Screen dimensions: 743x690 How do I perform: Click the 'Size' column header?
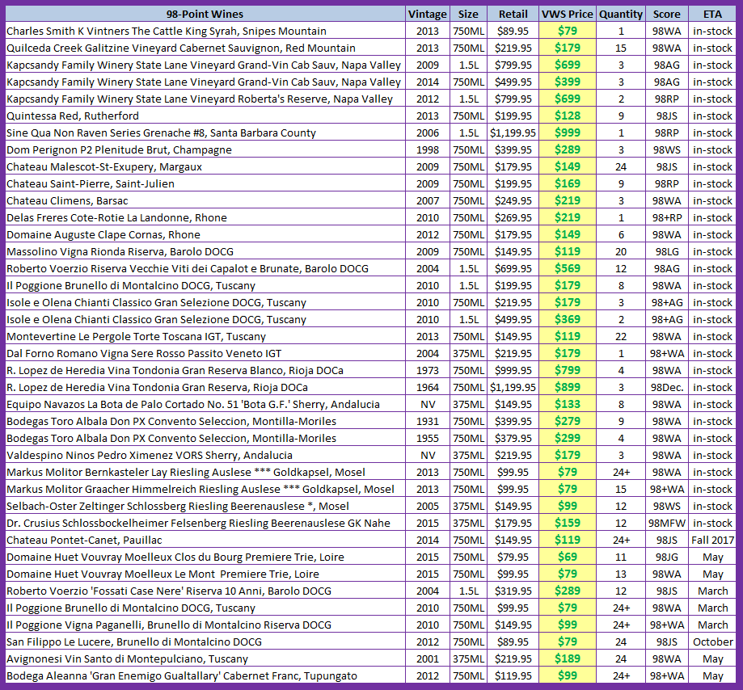[x=468, y=15]
